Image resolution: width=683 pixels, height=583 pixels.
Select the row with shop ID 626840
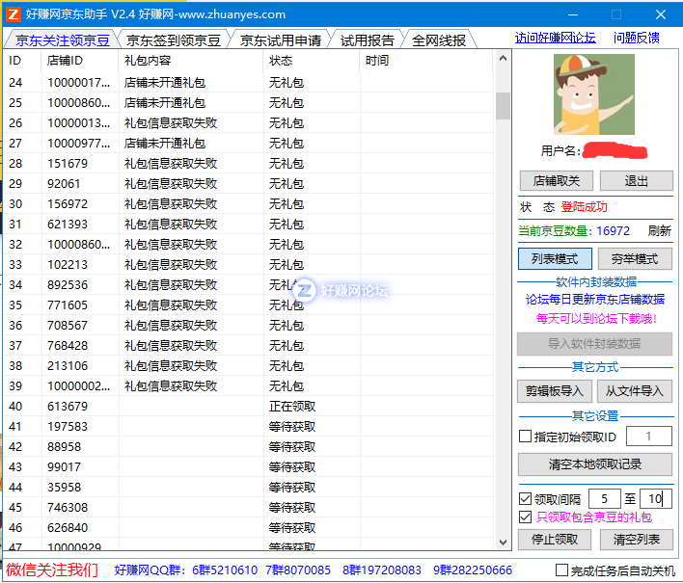click(x=249, y=528)
